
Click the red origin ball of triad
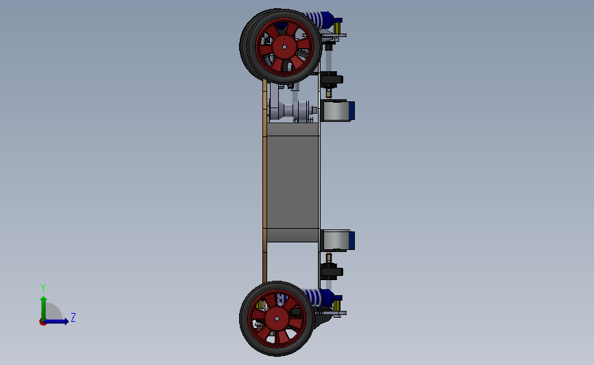pyautogui.click(x=42, y=323)
